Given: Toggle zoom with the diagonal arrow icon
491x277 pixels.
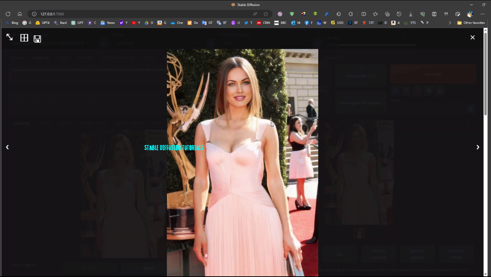Looking at the screenshot, I should [9, 37].
